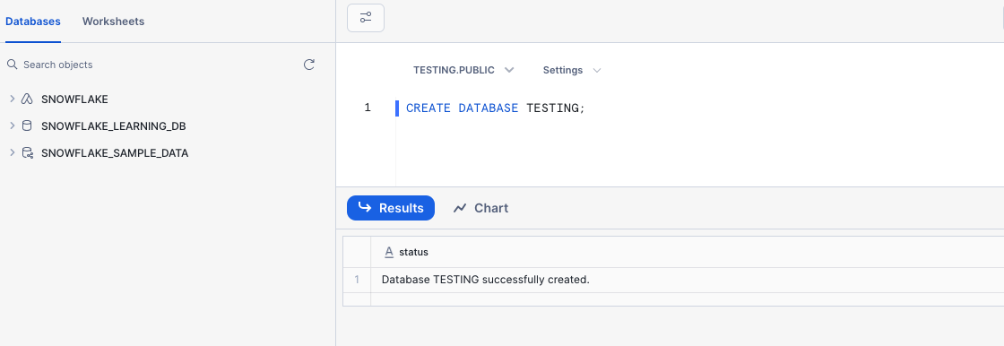Open the Settings dropdown
This screenshot has height=346, width=1004.
572,70
